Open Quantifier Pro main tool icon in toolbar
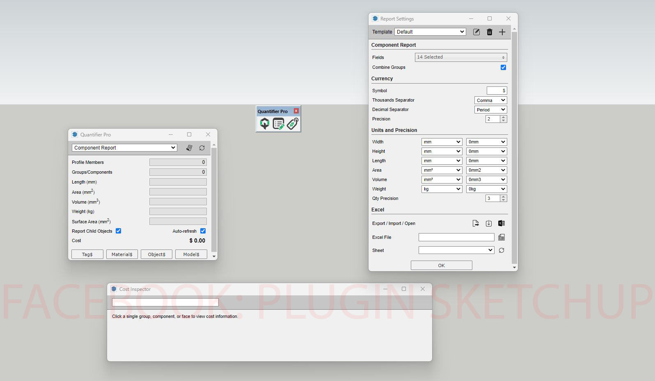655x381 pixels. [265, 123]
